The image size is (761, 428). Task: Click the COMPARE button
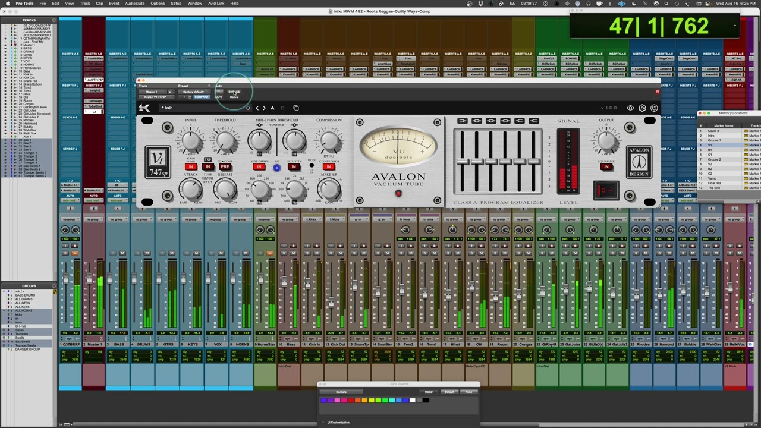click(x=202, y=97)
